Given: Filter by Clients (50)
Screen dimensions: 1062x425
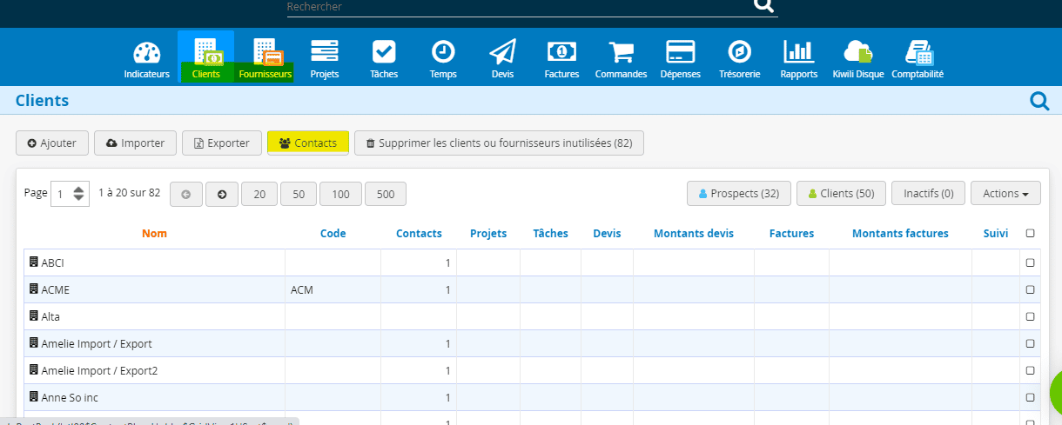Looking at the screenshot, I should click(x=841, y=194).
